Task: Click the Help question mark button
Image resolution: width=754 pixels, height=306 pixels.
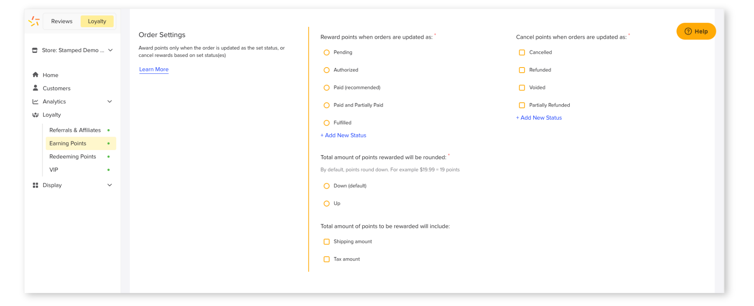Action: pos(696,31)
